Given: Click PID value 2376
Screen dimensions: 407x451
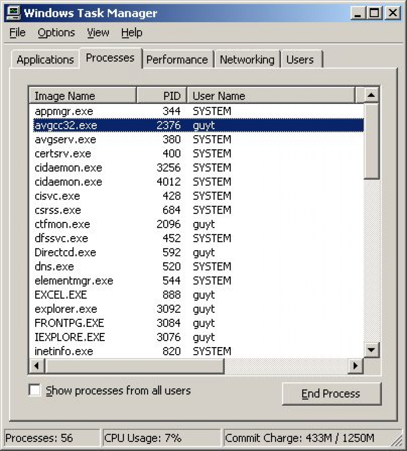Looking at the screenshot, I should (x=169, y=126).
